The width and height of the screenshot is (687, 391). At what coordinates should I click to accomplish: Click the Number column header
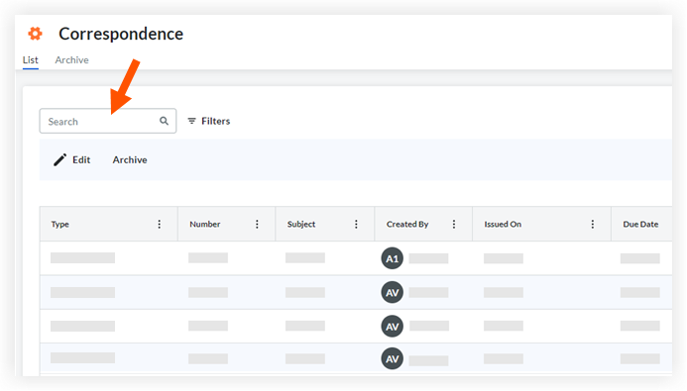[226, 224]
